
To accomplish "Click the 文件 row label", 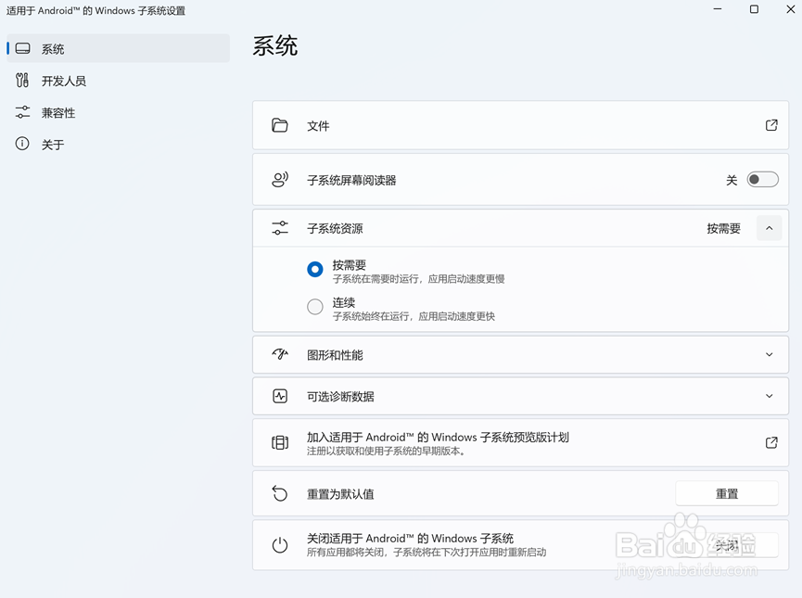I will [x=318, y=126].
